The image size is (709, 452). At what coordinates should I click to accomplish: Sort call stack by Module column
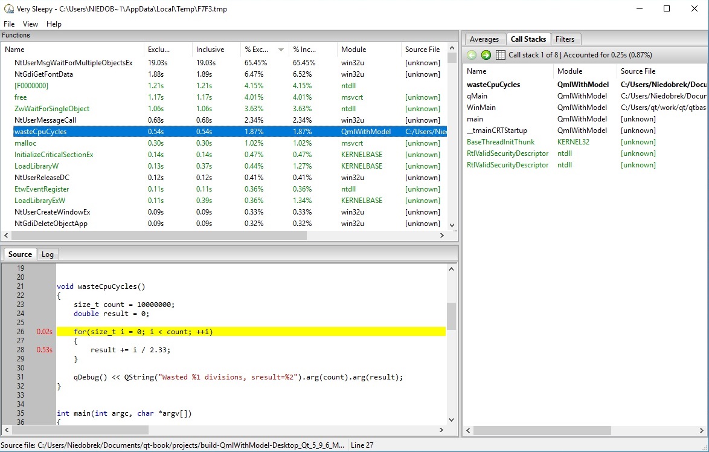click(569, 71)
